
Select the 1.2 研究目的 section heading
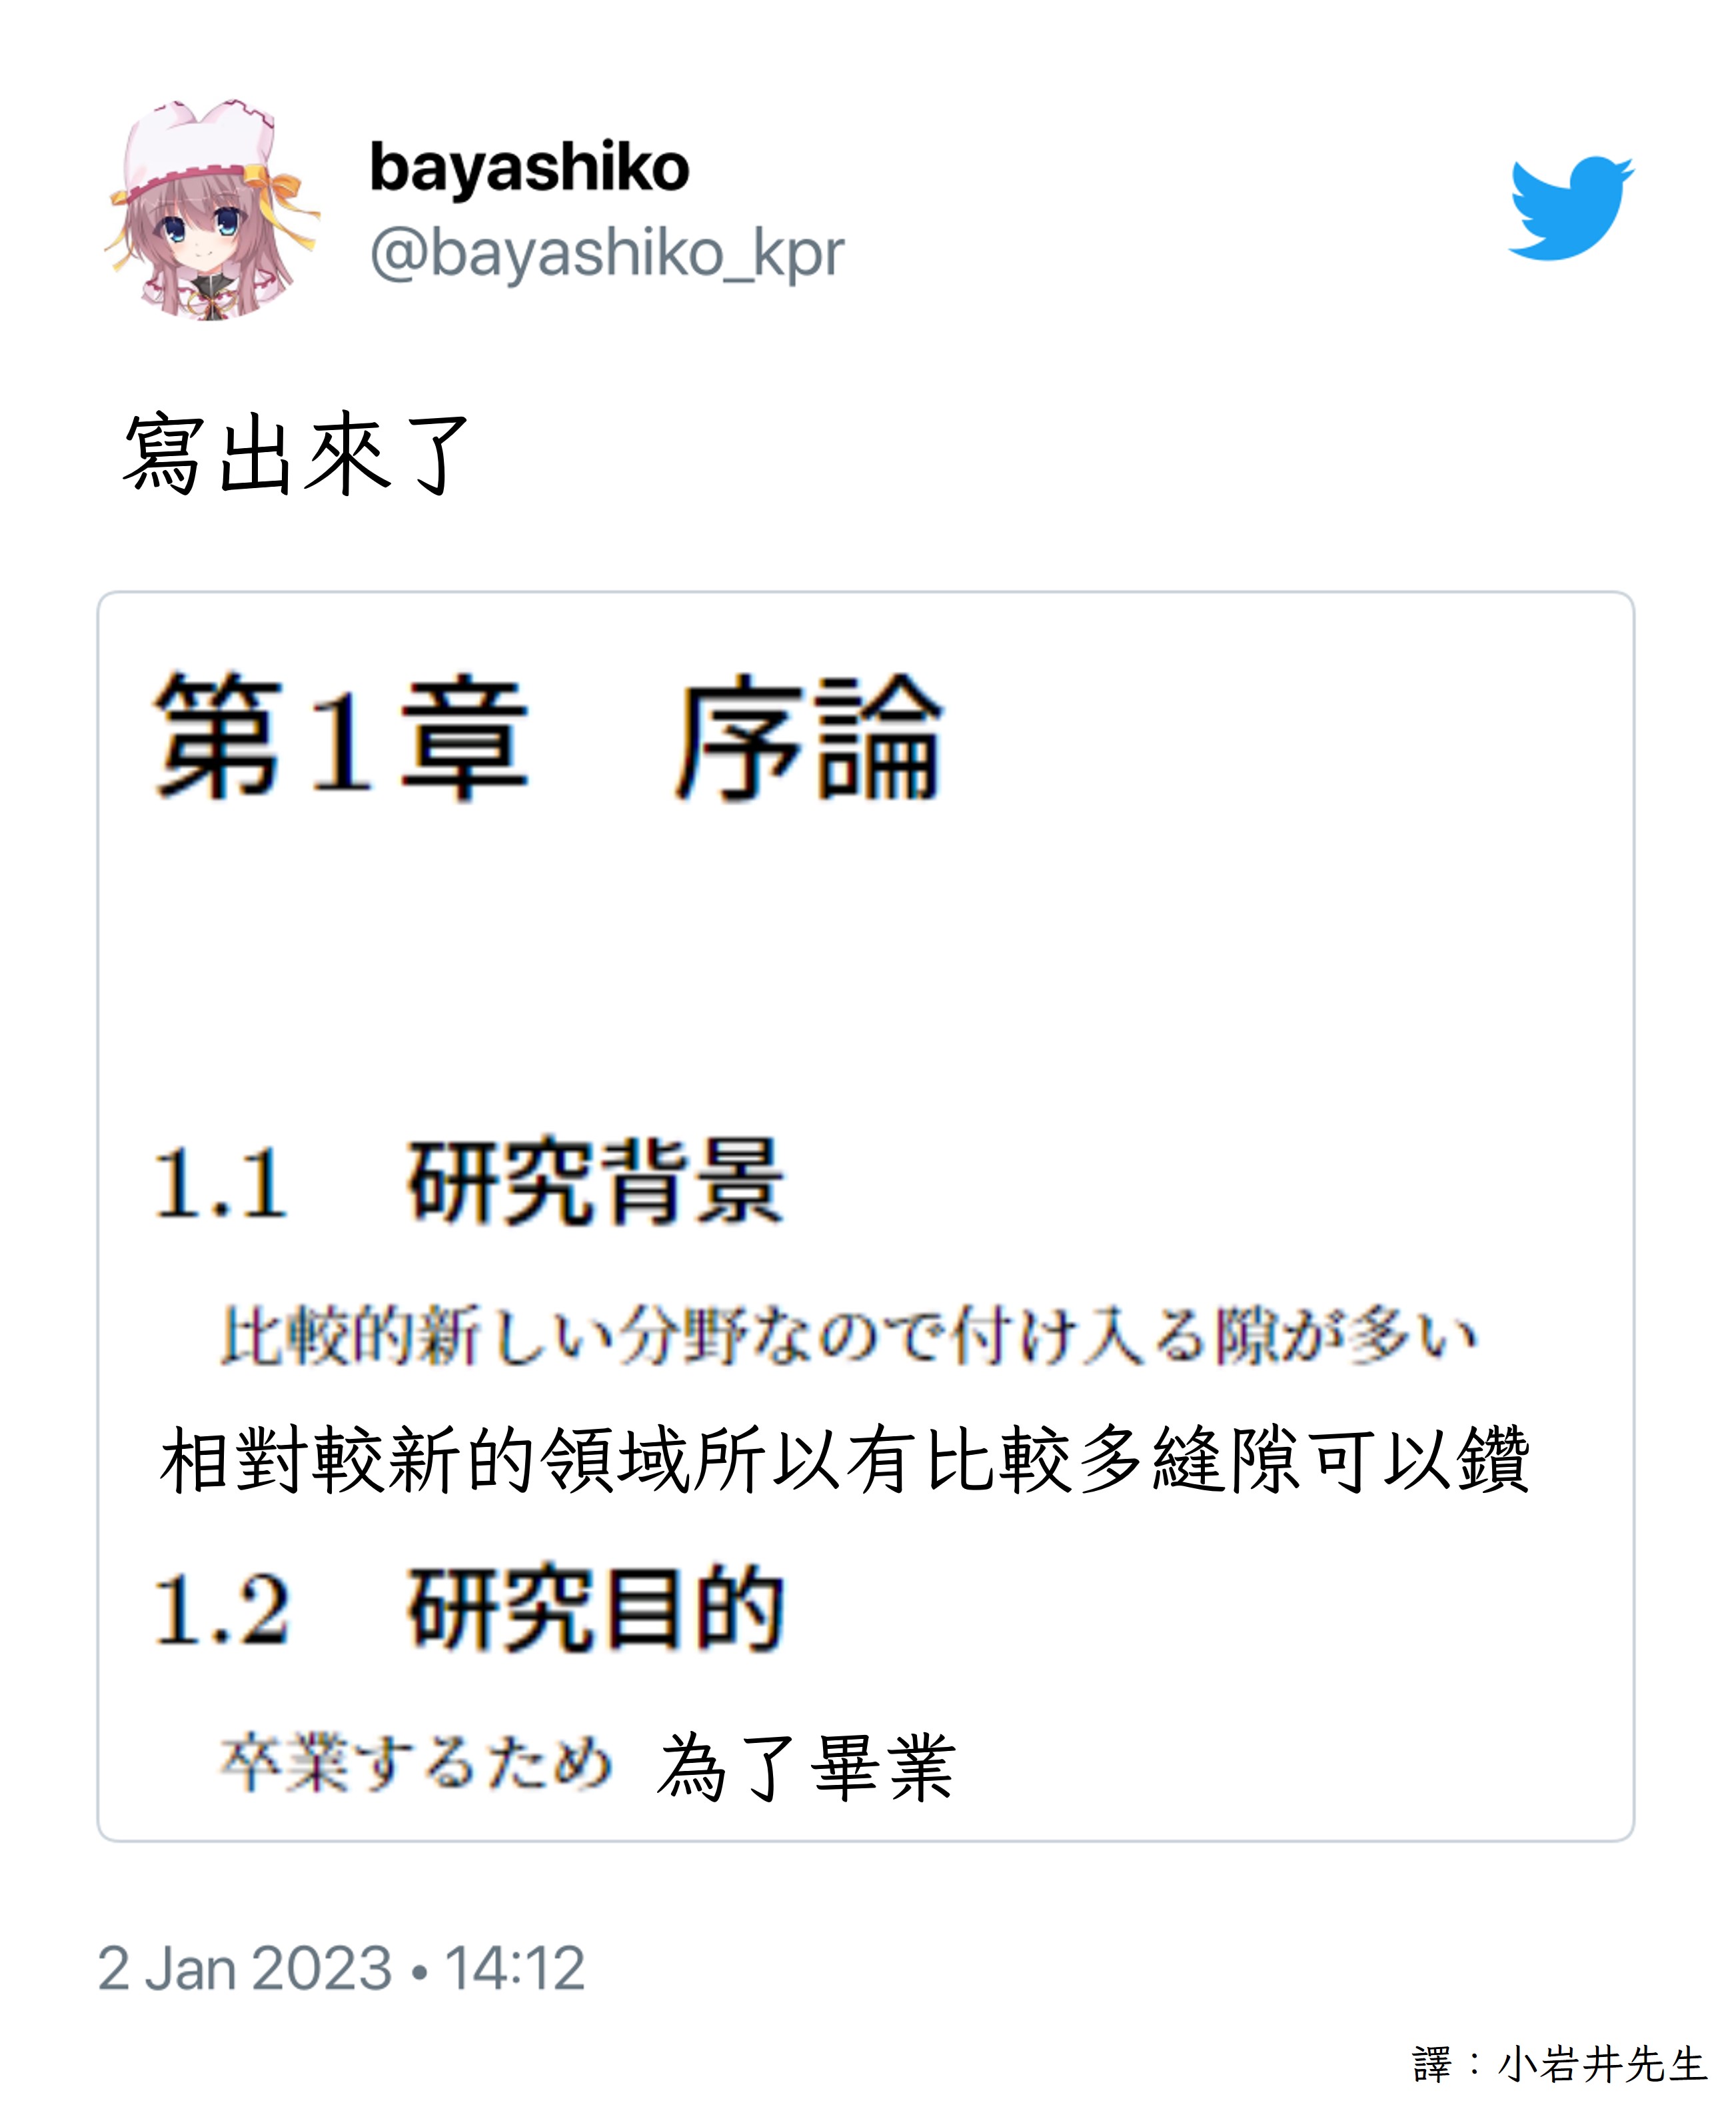pos(468,1608)
